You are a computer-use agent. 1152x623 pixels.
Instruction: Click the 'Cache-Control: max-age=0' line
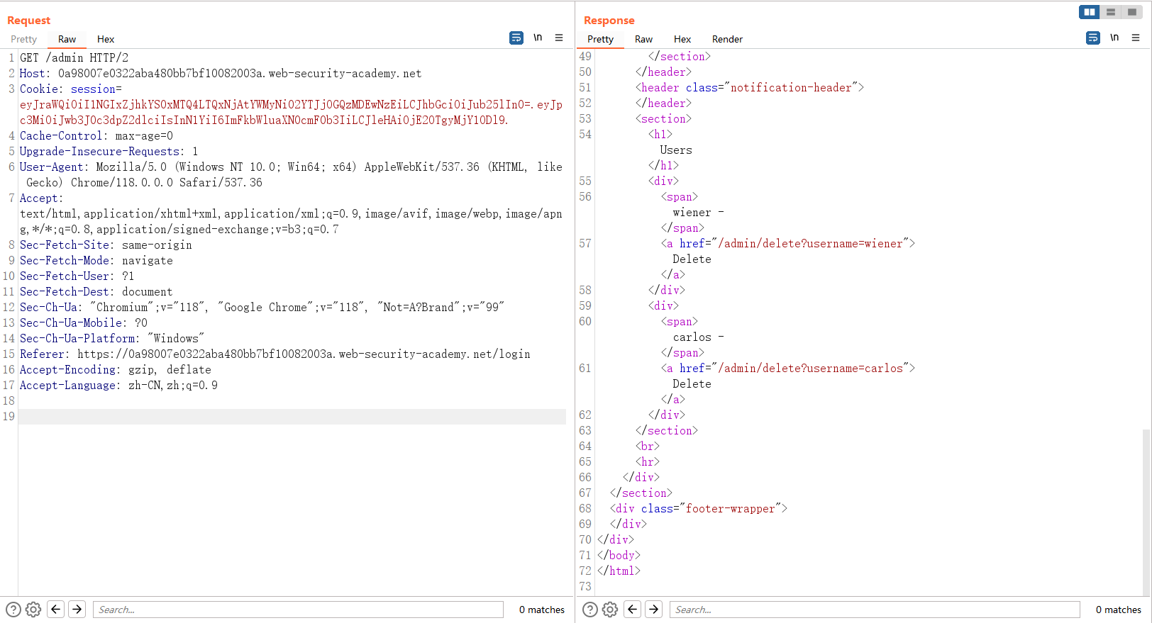coord(96,135)
